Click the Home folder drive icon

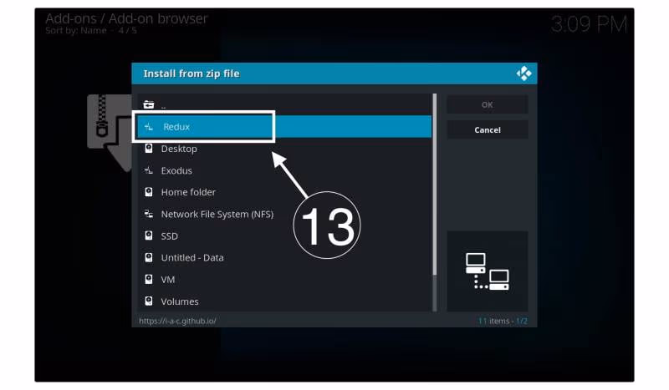pyautogui.click(x=149, y=192)
